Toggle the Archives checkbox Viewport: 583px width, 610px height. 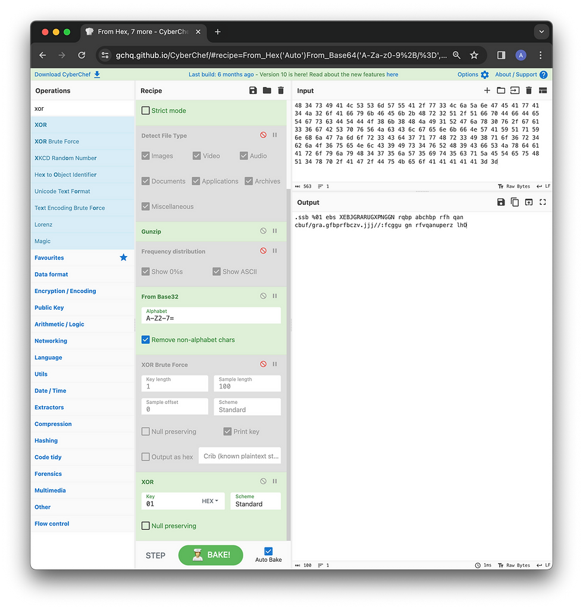249,181
